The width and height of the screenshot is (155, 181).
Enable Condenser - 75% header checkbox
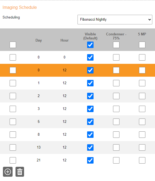116,45
